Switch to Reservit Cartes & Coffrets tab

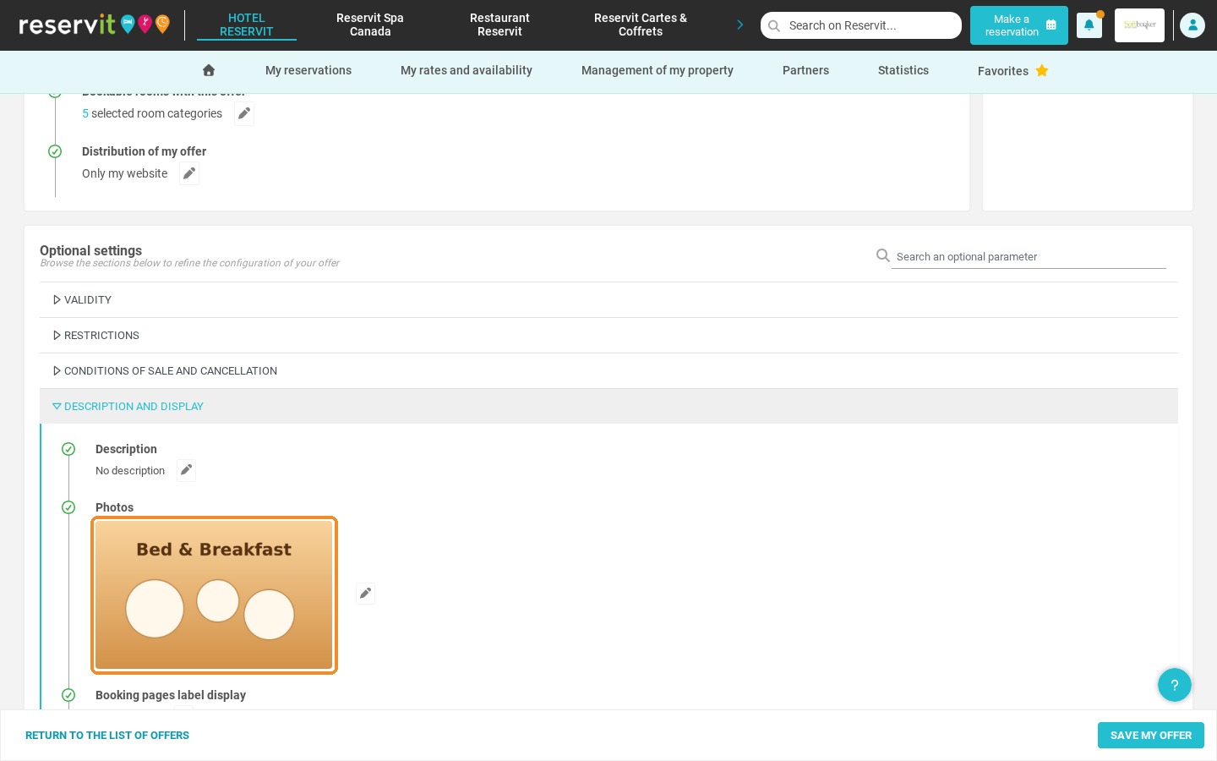(641, 25)
